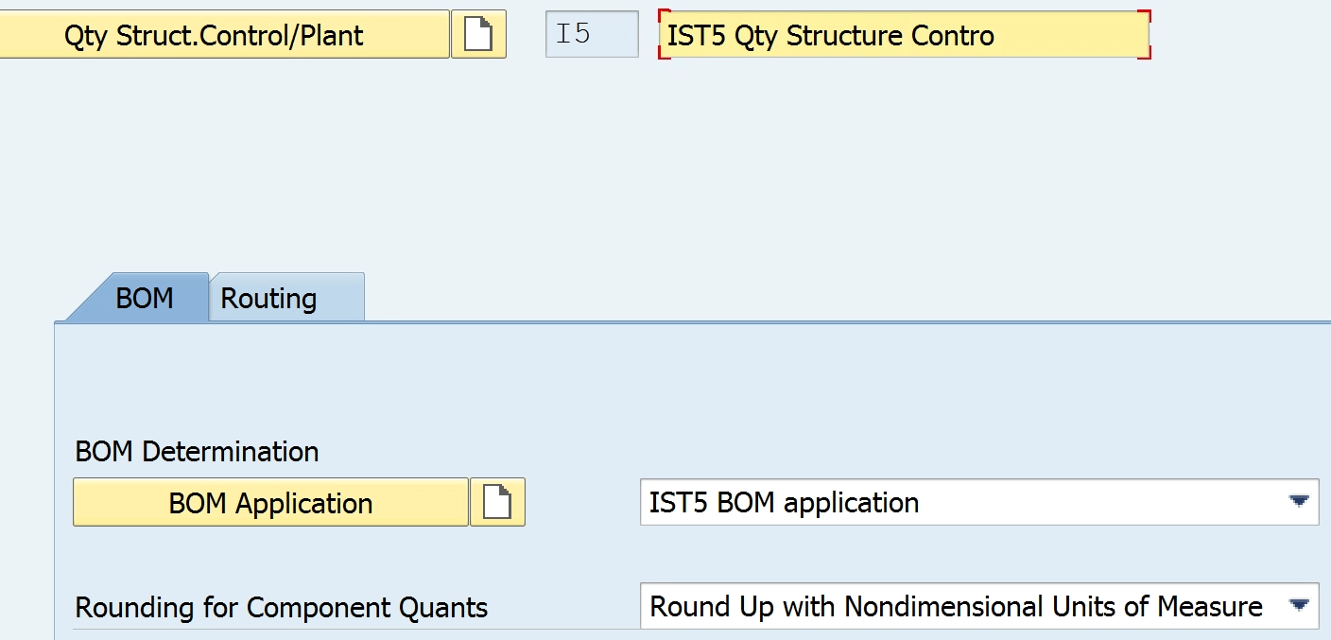Screen dimensions: 1331x640
Task: Open the create icon beside Qty Struct.Control/Plant
Action: [478, 35]
